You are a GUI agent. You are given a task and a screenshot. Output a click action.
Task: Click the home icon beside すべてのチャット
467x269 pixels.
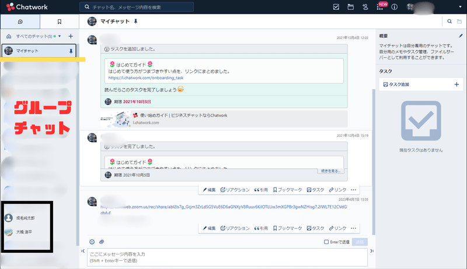pyautogui.click(x=9, y=36)
